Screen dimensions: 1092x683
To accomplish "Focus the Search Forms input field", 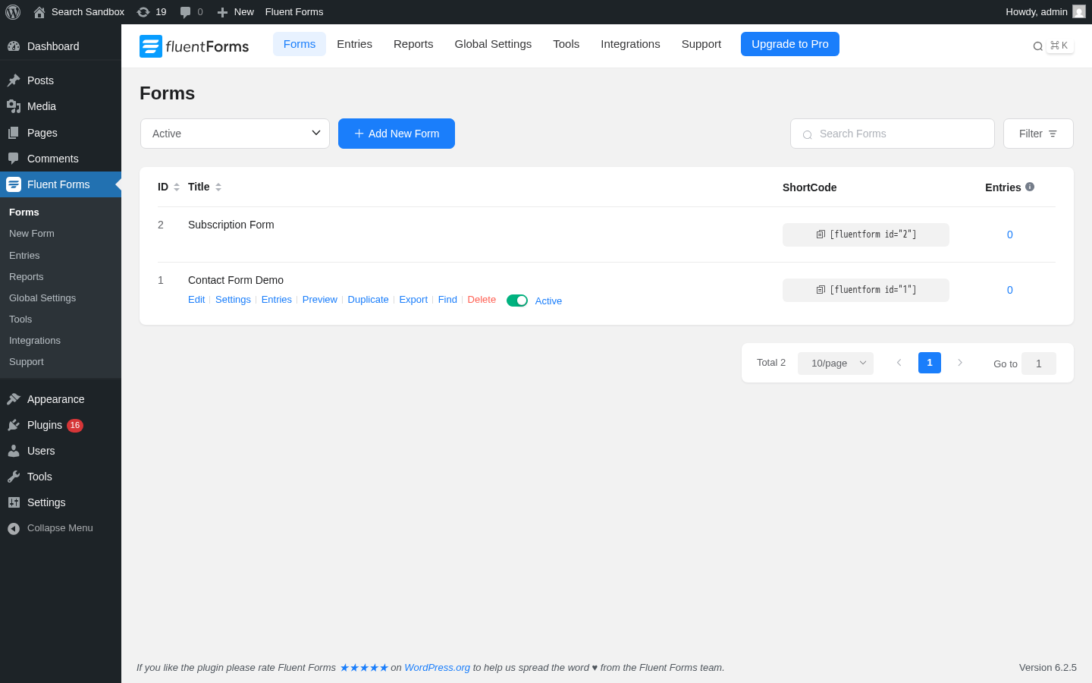I will pos(893,134).
